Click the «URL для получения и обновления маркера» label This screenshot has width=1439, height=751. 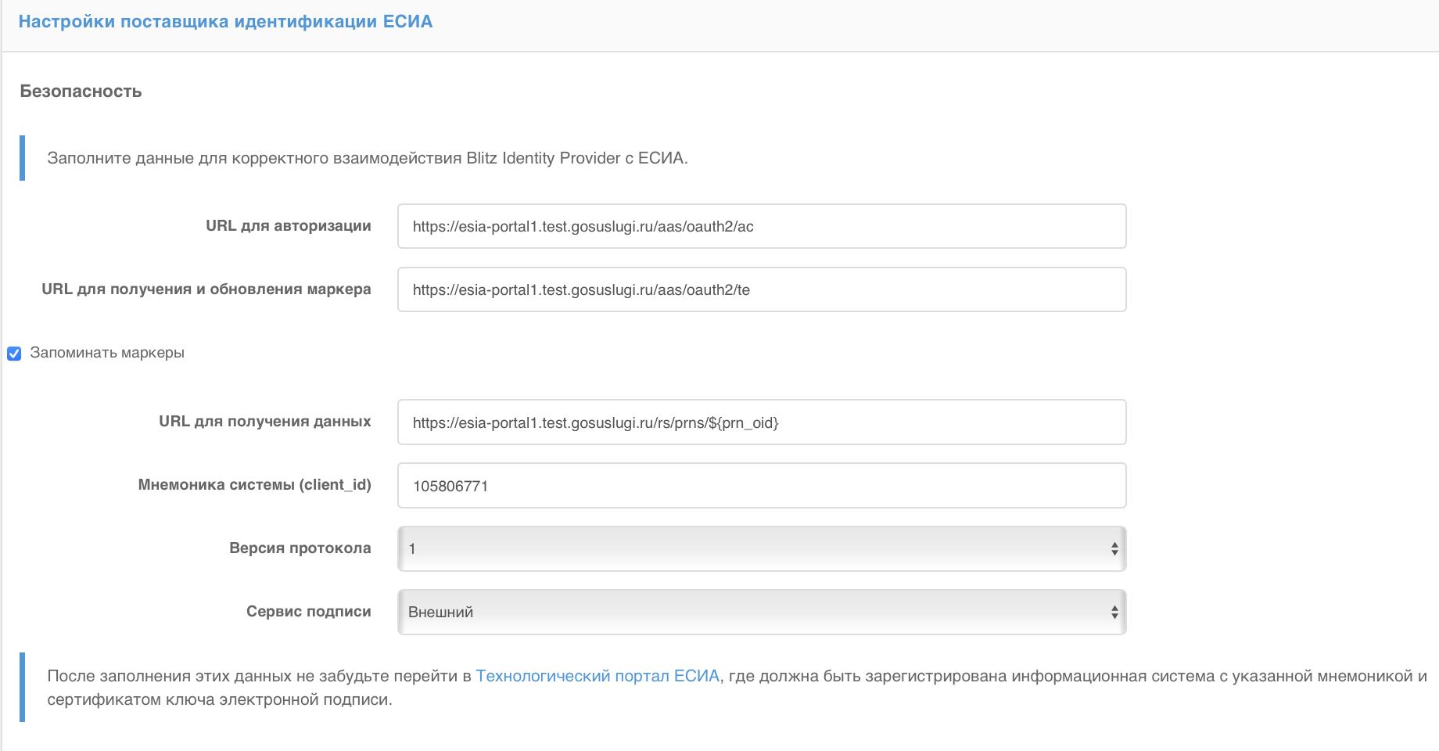coord(206,289)
